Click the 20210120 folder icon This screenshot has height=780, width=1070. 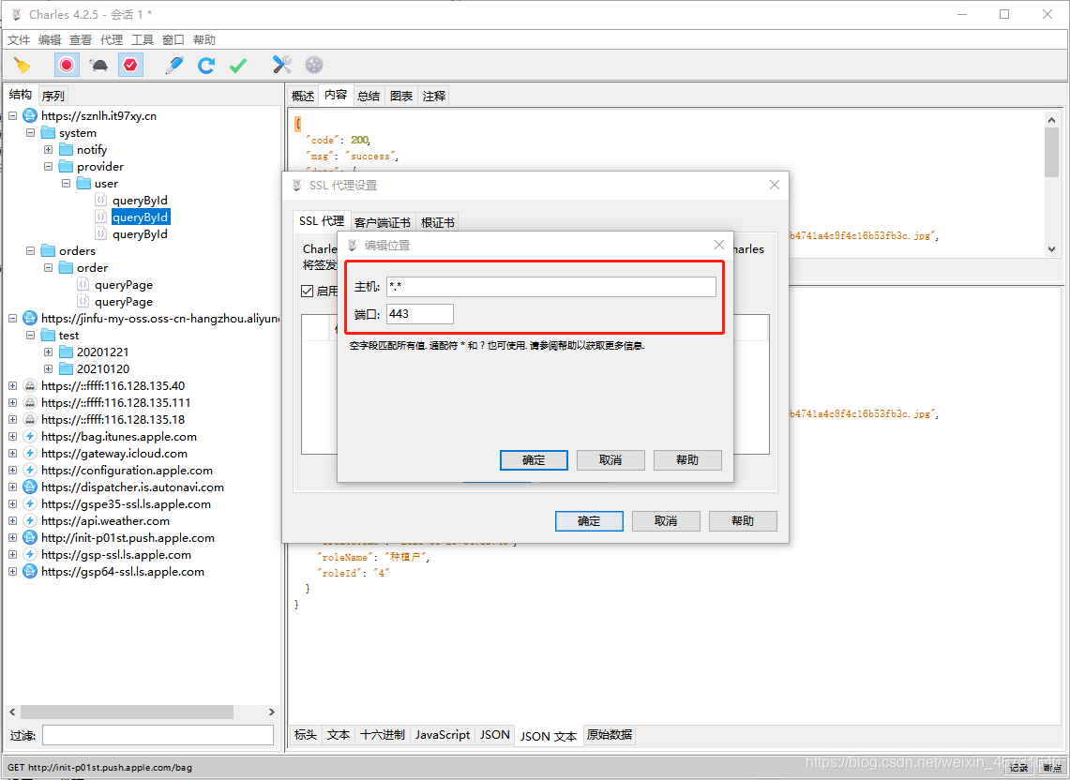tap(67, 368)
